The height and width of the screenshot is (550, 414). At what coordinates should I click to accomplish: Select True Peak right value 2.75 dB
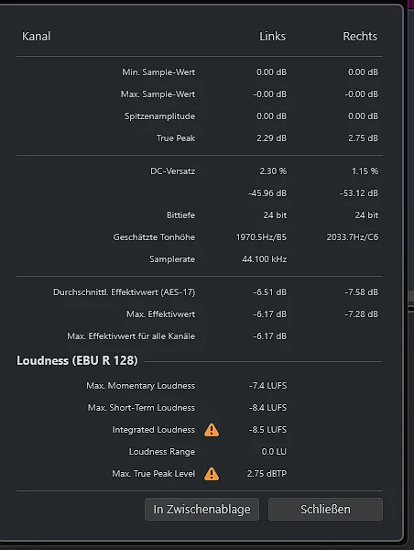363,138
